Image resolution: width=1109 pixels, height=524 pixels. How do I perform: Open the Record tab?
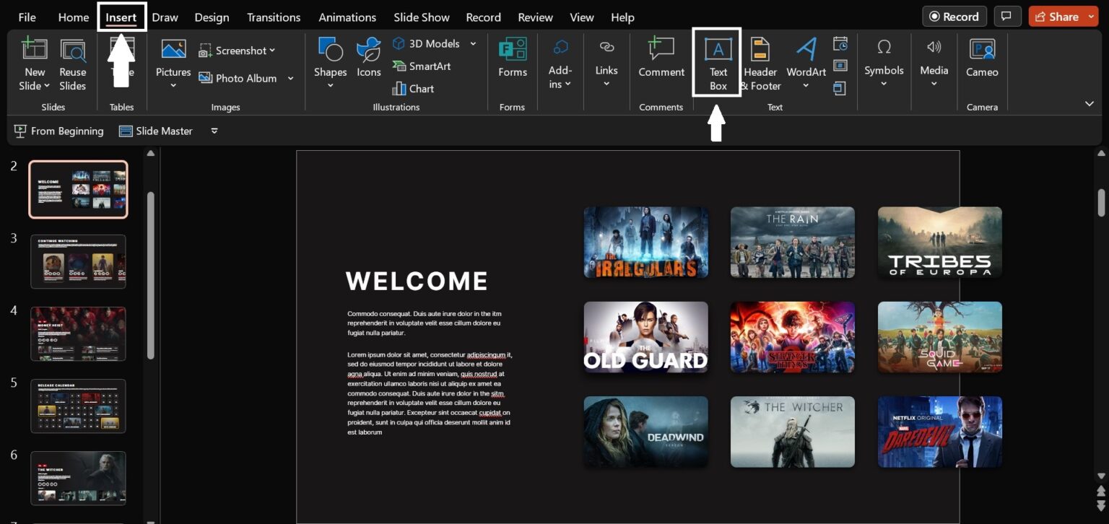[x=483, y=17]
